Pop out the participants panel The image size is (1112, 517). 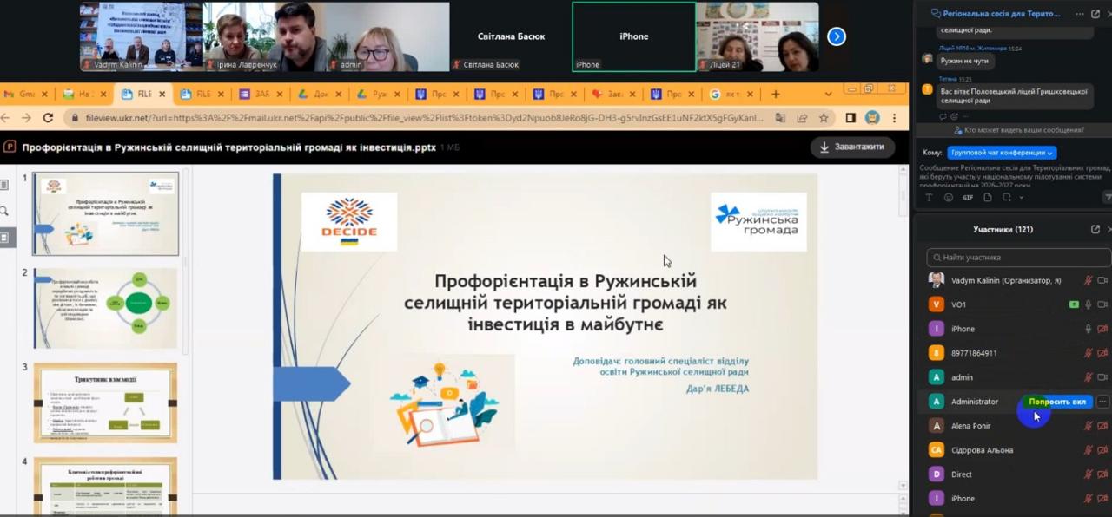pos(1095,229)
